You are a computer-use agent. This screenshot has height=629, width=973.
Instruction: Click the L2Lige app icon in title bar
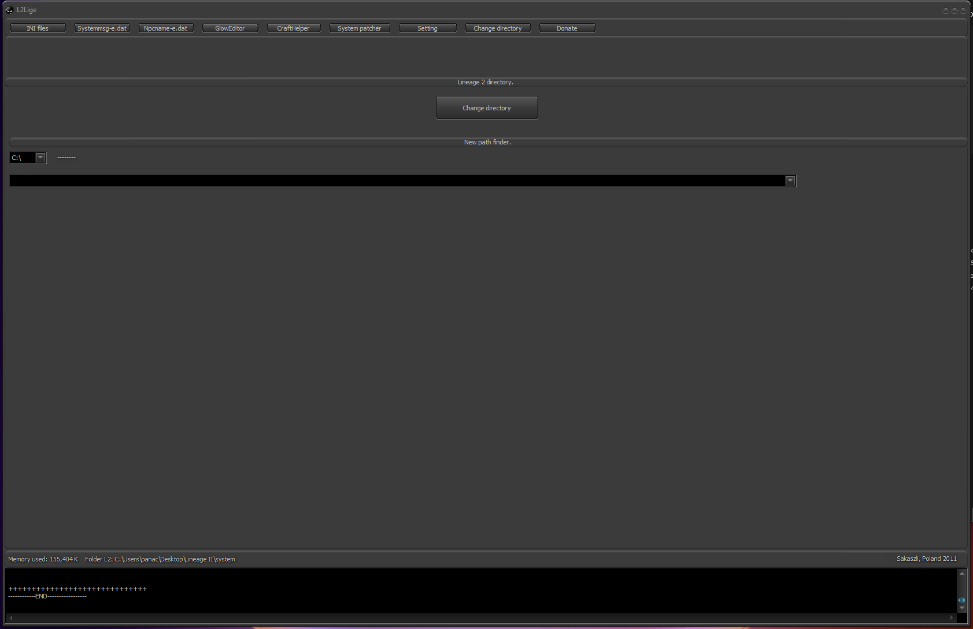[x=9, y=10]
